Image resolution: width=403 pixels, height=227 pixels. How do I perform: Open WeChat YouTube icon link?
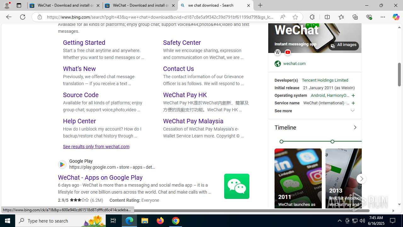[288, 52]
